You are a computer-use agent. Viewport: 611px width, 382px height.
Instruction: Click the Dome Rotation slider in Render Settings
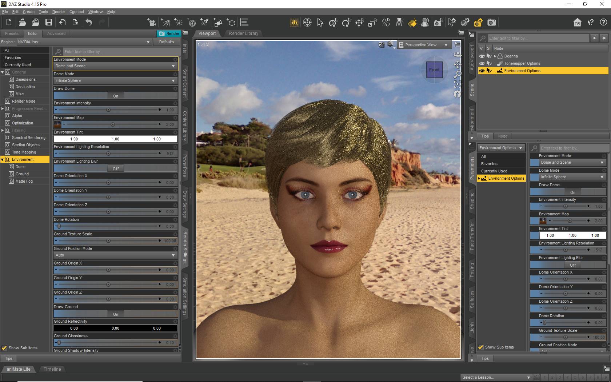coord(108,226)
